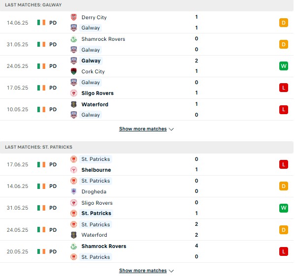Click the orange D badge for Derry City v Galway
The image size is (295, 280).
point(284,23)
